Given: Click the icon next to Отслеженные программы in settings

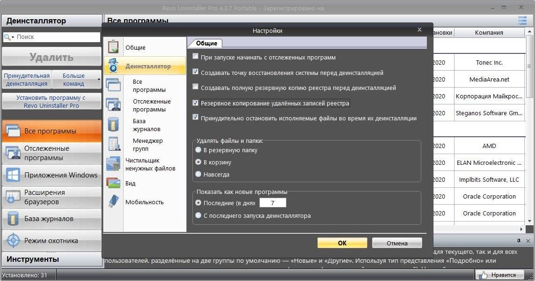Looking at the screenshot, I should [113, 104].
